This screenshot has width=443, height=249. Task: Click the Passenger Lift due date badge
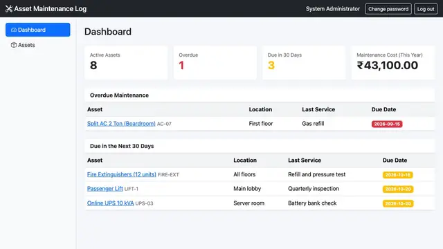[x=398, y=189]
